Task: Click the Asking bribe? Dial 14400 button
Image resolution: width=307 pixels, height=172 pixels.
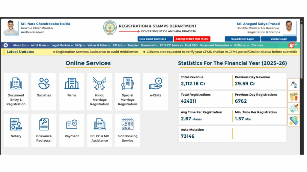Action: [x=192, y=39]
